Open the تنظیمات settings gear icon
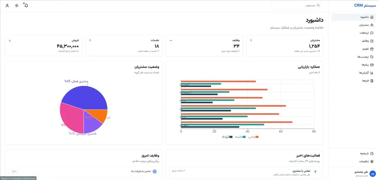This screenshot has height=180, width=378. [x=372, y=161]
